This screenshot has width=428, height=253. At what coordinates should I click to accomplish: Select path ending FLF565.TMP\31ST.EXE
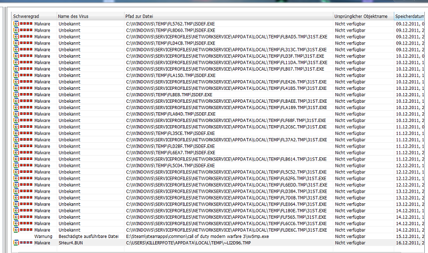coord(226,217)
